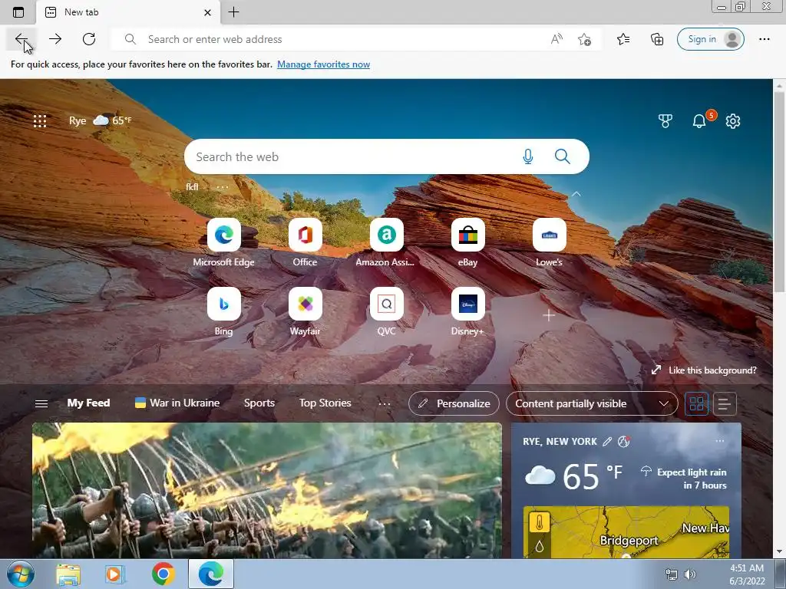The height and width of the screenshot is (589, 786).
Task: Open Collections icon in toolbar
Action: pyautogui.click(x=657, y=39)
